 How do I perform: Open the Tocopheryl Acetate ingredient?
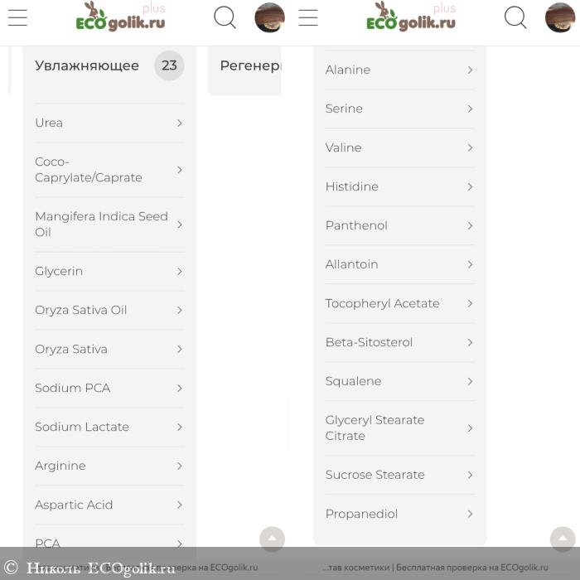click(x=399, y=303)
